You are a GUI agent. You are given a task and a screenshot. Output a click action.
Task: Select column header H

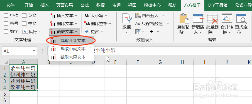(182, 62)
